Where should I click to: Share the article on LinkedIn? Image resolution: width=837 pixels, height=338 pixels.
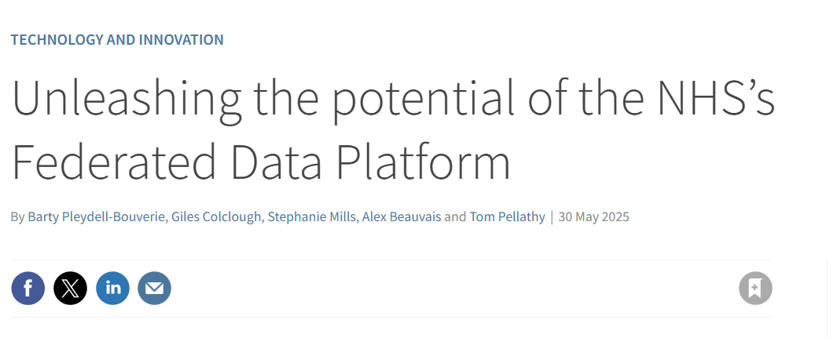(112, 288)
